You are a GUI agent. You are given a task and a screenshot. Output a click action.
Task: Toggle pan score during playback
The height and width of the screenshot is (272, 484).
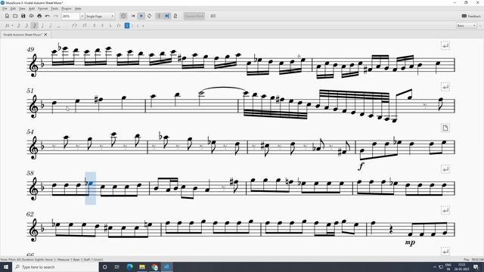(x=167, y=16)
